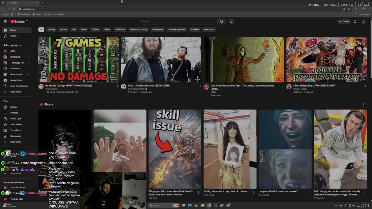Image resolution: width=372 pixels, height=209 pixels.
Task: Focus the YouTube search field
Action: (x=178, y=21)
